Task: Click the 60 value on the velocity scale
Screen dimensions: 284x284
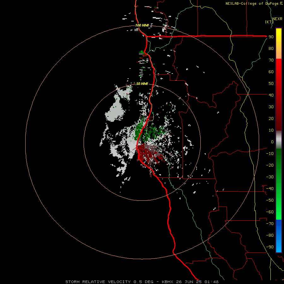Action: coord(271,72)
